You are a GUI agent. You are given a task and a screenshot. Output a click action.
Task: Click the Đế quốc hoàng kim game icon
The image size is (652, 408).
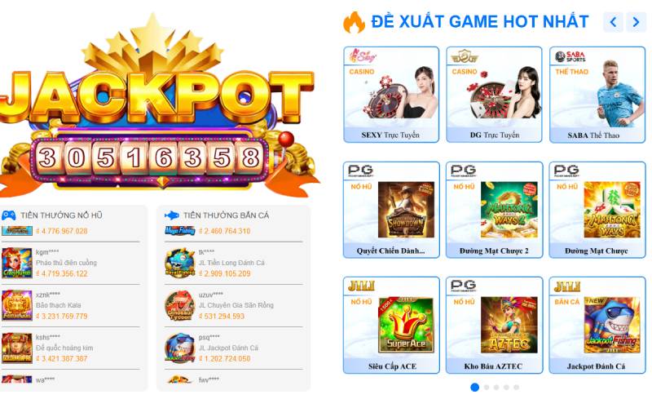[17, 348]
